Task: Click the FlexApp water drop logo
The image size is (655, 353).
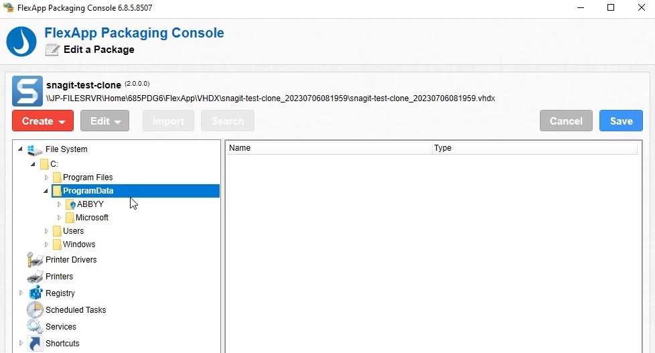Action: click(21, 42)
